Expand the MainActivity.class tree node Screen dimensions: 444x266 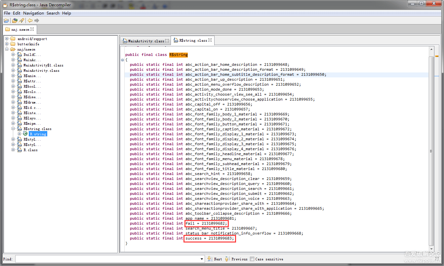pyautogui.click(x=13, y=70)
